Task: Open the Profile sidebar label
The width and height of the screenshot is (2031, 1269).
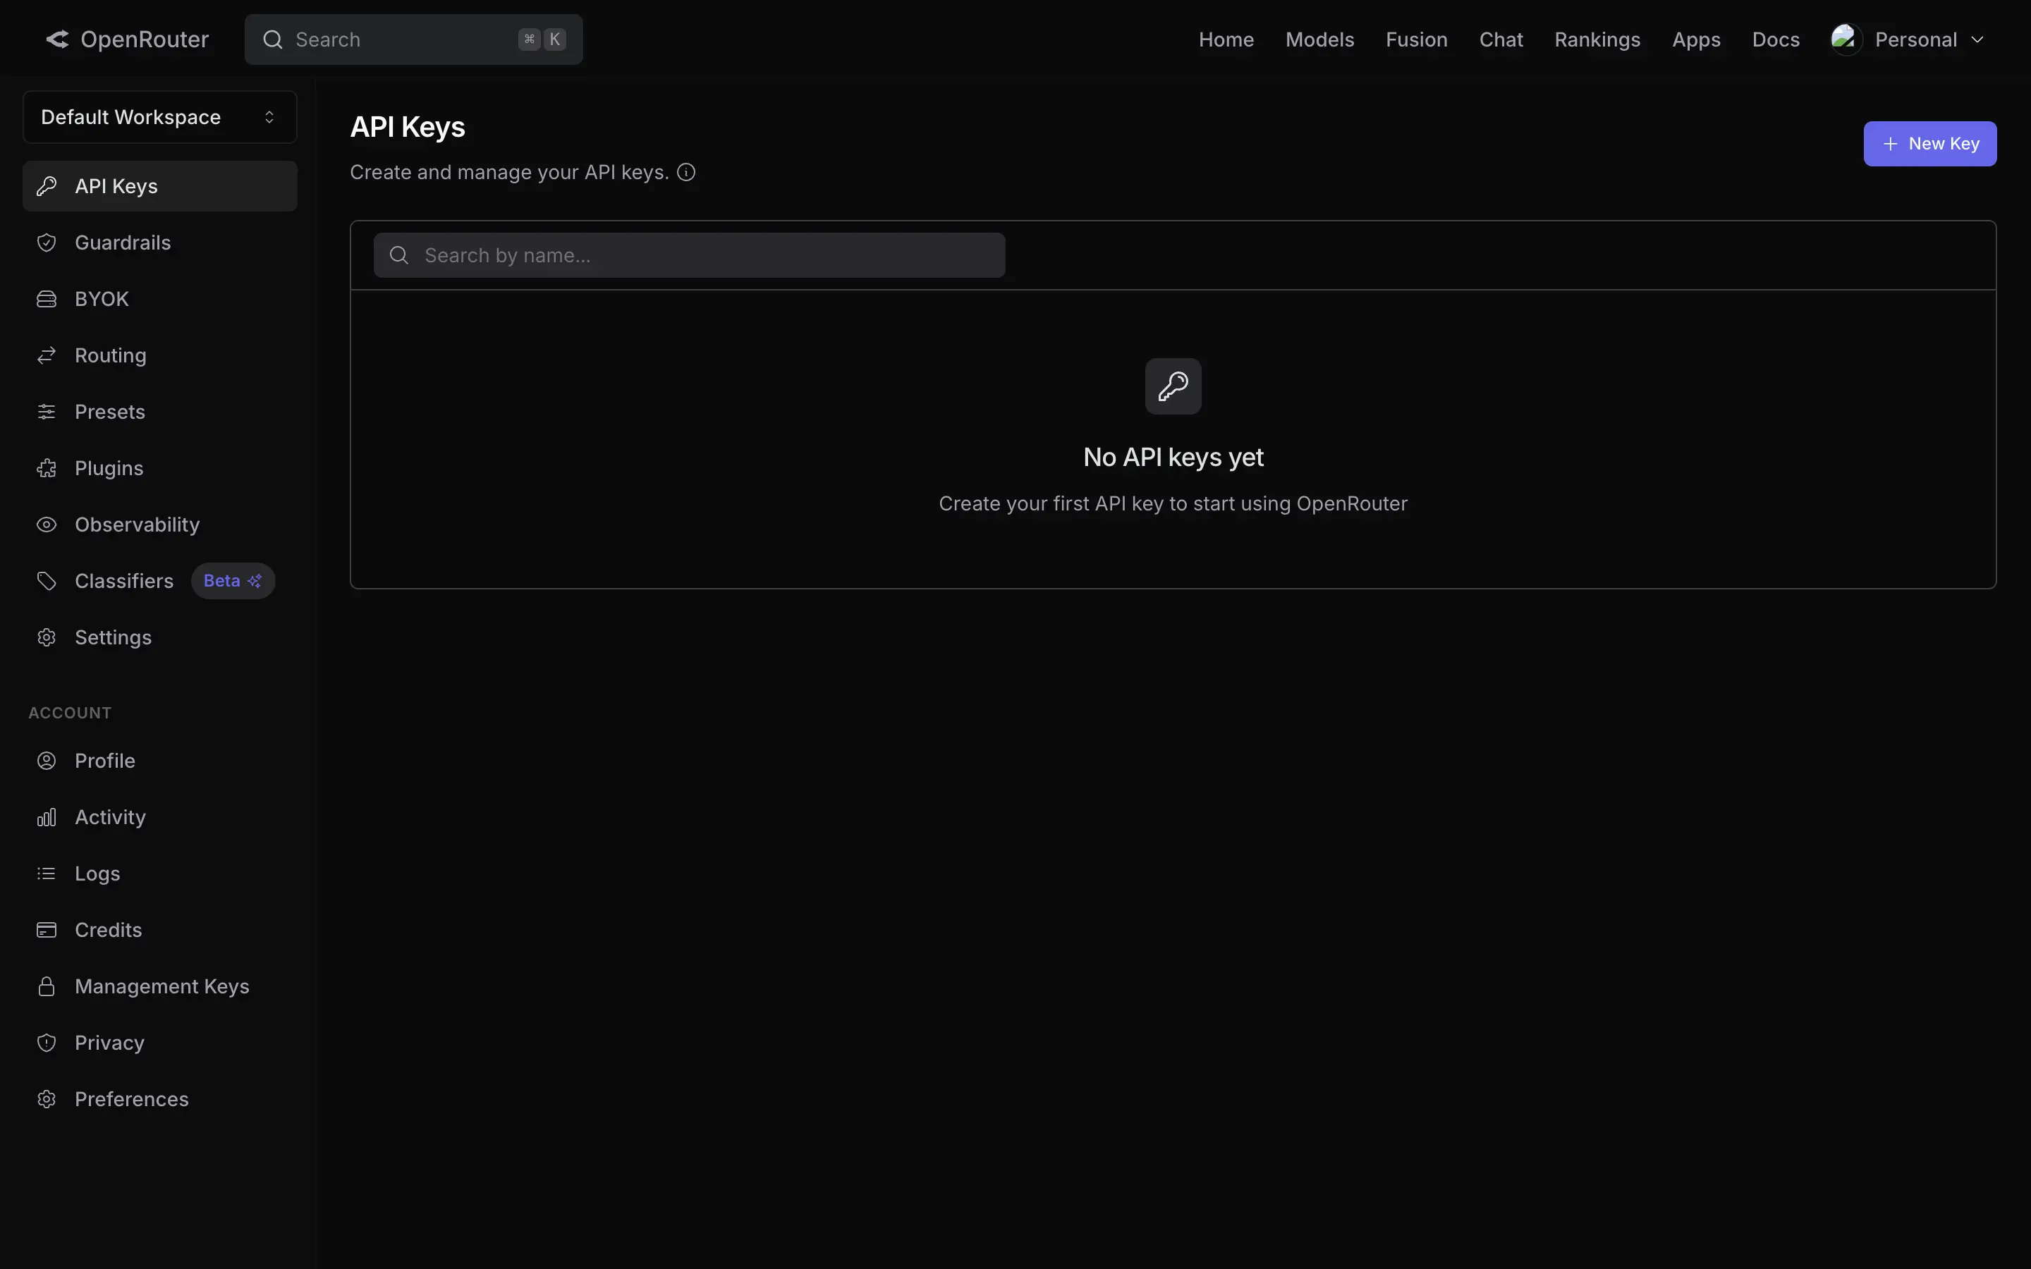Action: click(x=105, y=761)
